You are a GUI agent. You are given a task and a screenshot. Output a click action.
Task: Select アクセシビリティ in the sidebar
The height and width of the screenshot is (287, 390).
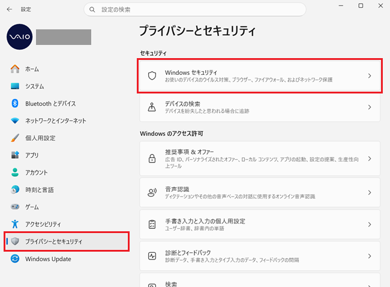pyautogui.click(x=67, y=224)
